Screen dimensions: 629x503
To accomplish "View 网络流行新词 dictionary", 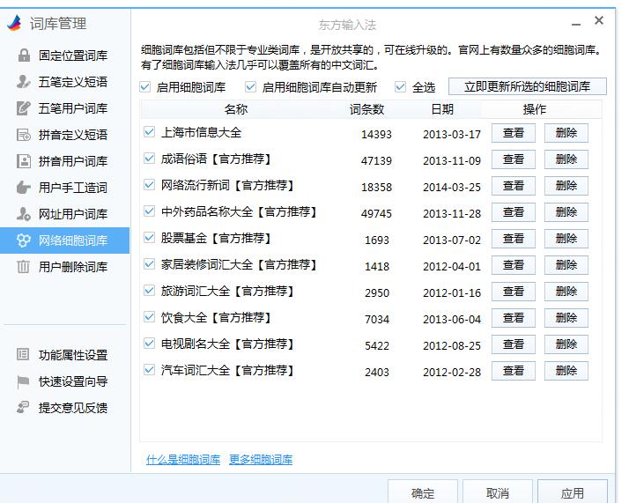I will (514, 186).
